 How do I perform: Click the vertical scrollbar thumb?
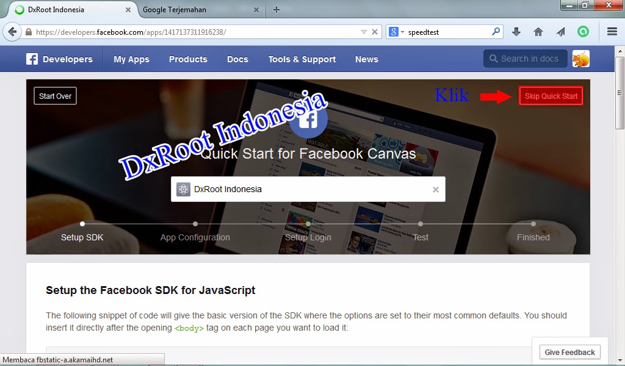(620, 93)
